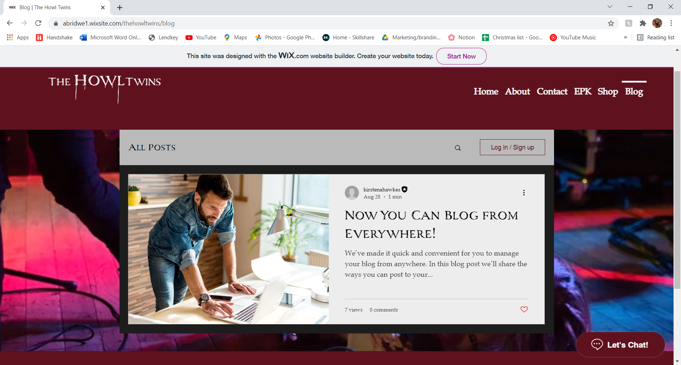Open the YouTube Music bookmark
This screenshot has height=365, width=681.
point(573,38)
